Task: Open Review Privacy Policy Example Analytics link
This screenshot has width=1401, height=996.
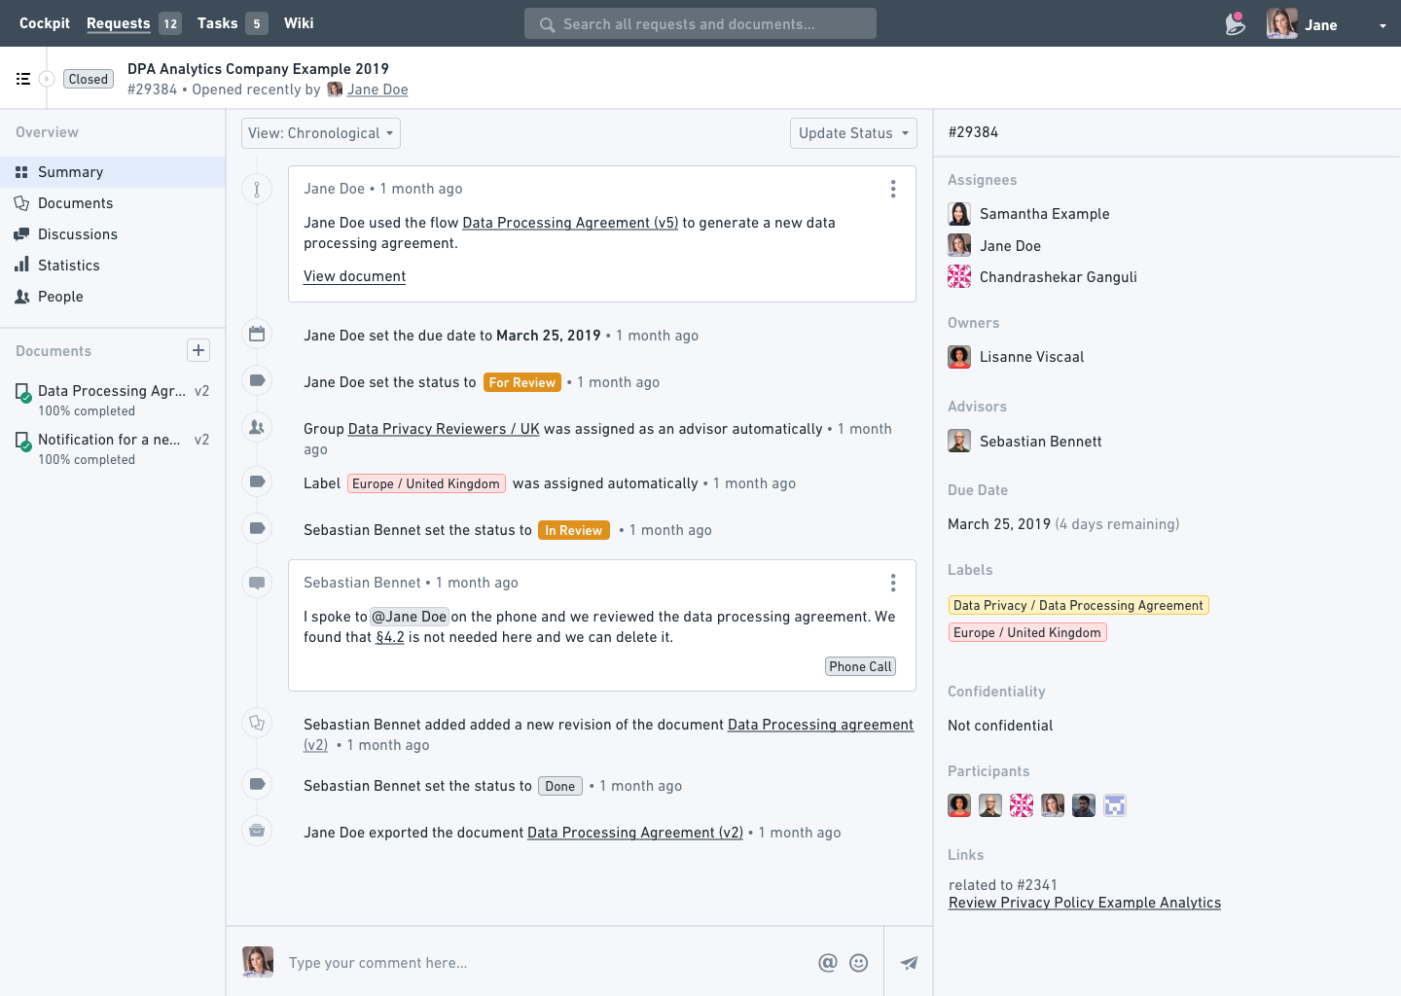Action: pos(1084,903)
